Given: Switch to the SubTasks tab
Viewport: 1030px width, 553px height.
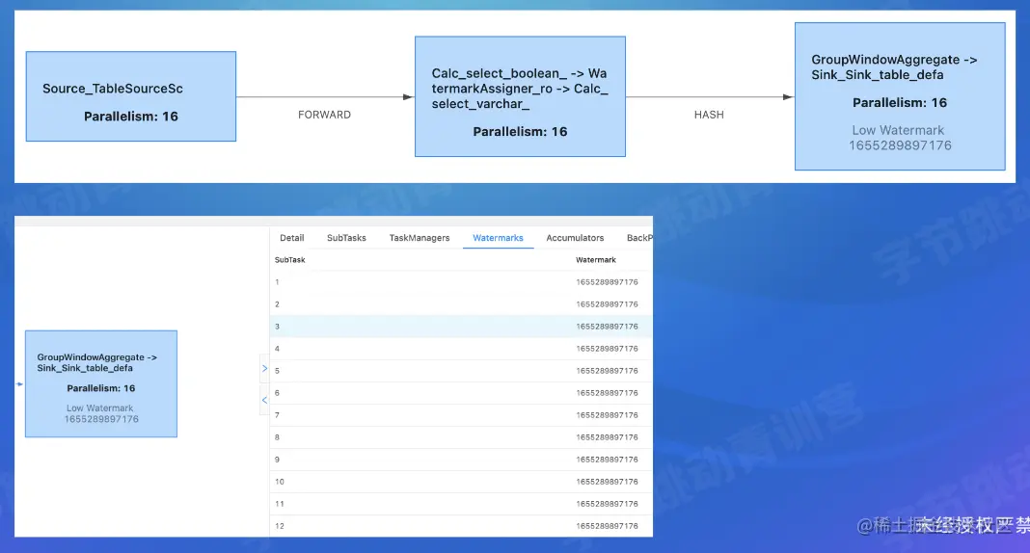Looking at the screenshot, I should click(x=346, y=238).
